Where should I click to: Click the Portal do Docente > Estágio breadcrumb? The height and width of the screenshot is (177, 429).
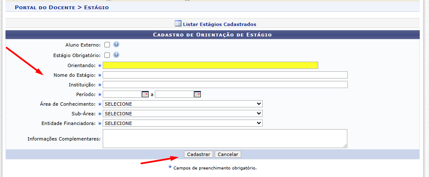[62, 8]
